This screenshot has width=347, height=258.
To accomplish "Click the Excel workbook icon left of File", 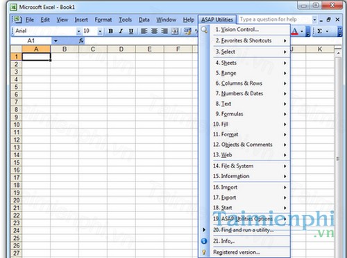I will pyautogui.click(x=17, y=19).
